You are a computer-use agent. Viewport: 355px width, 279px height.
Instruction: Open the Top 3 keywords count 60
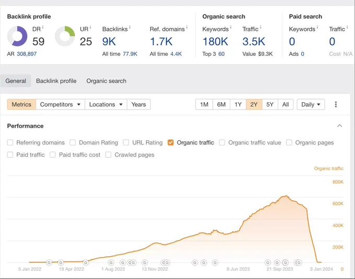coord(221,54)
